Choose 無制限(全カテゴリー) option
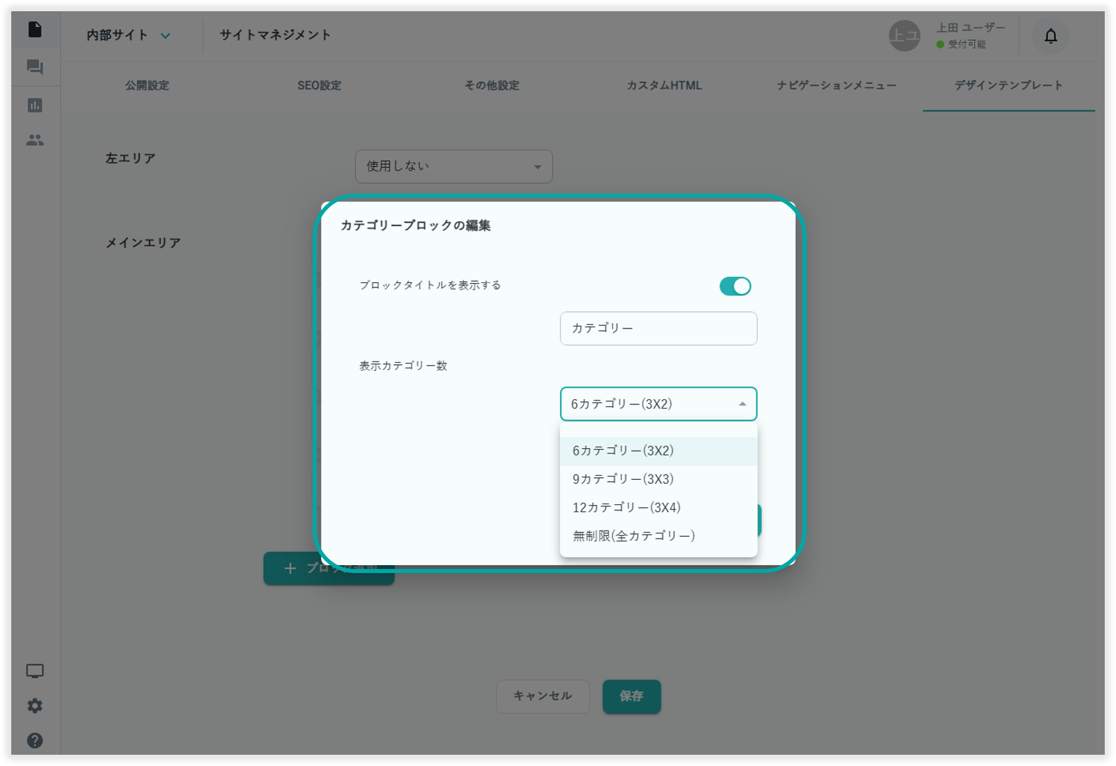Image resolution: width=1116 pixels, height=766 pixels. 633,536
